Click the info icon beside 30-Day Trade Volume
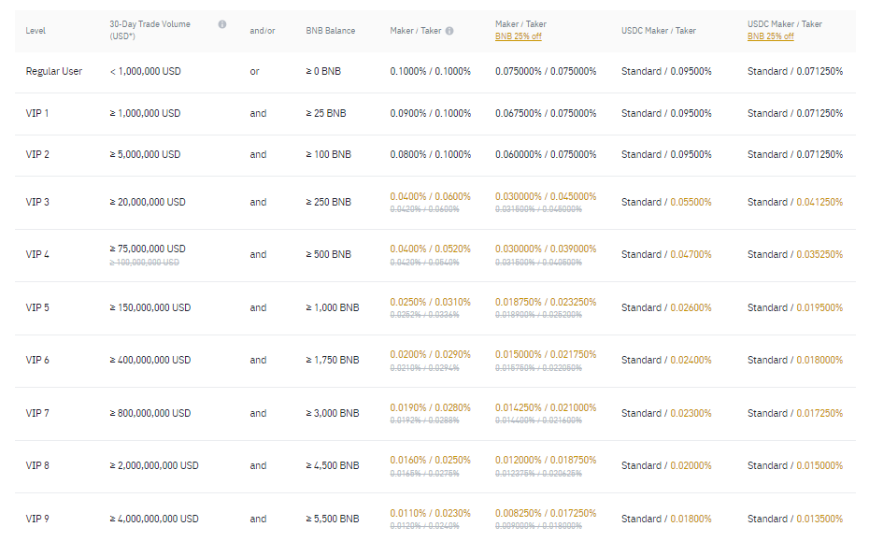The image size is (869, 541). click(222, 24)
